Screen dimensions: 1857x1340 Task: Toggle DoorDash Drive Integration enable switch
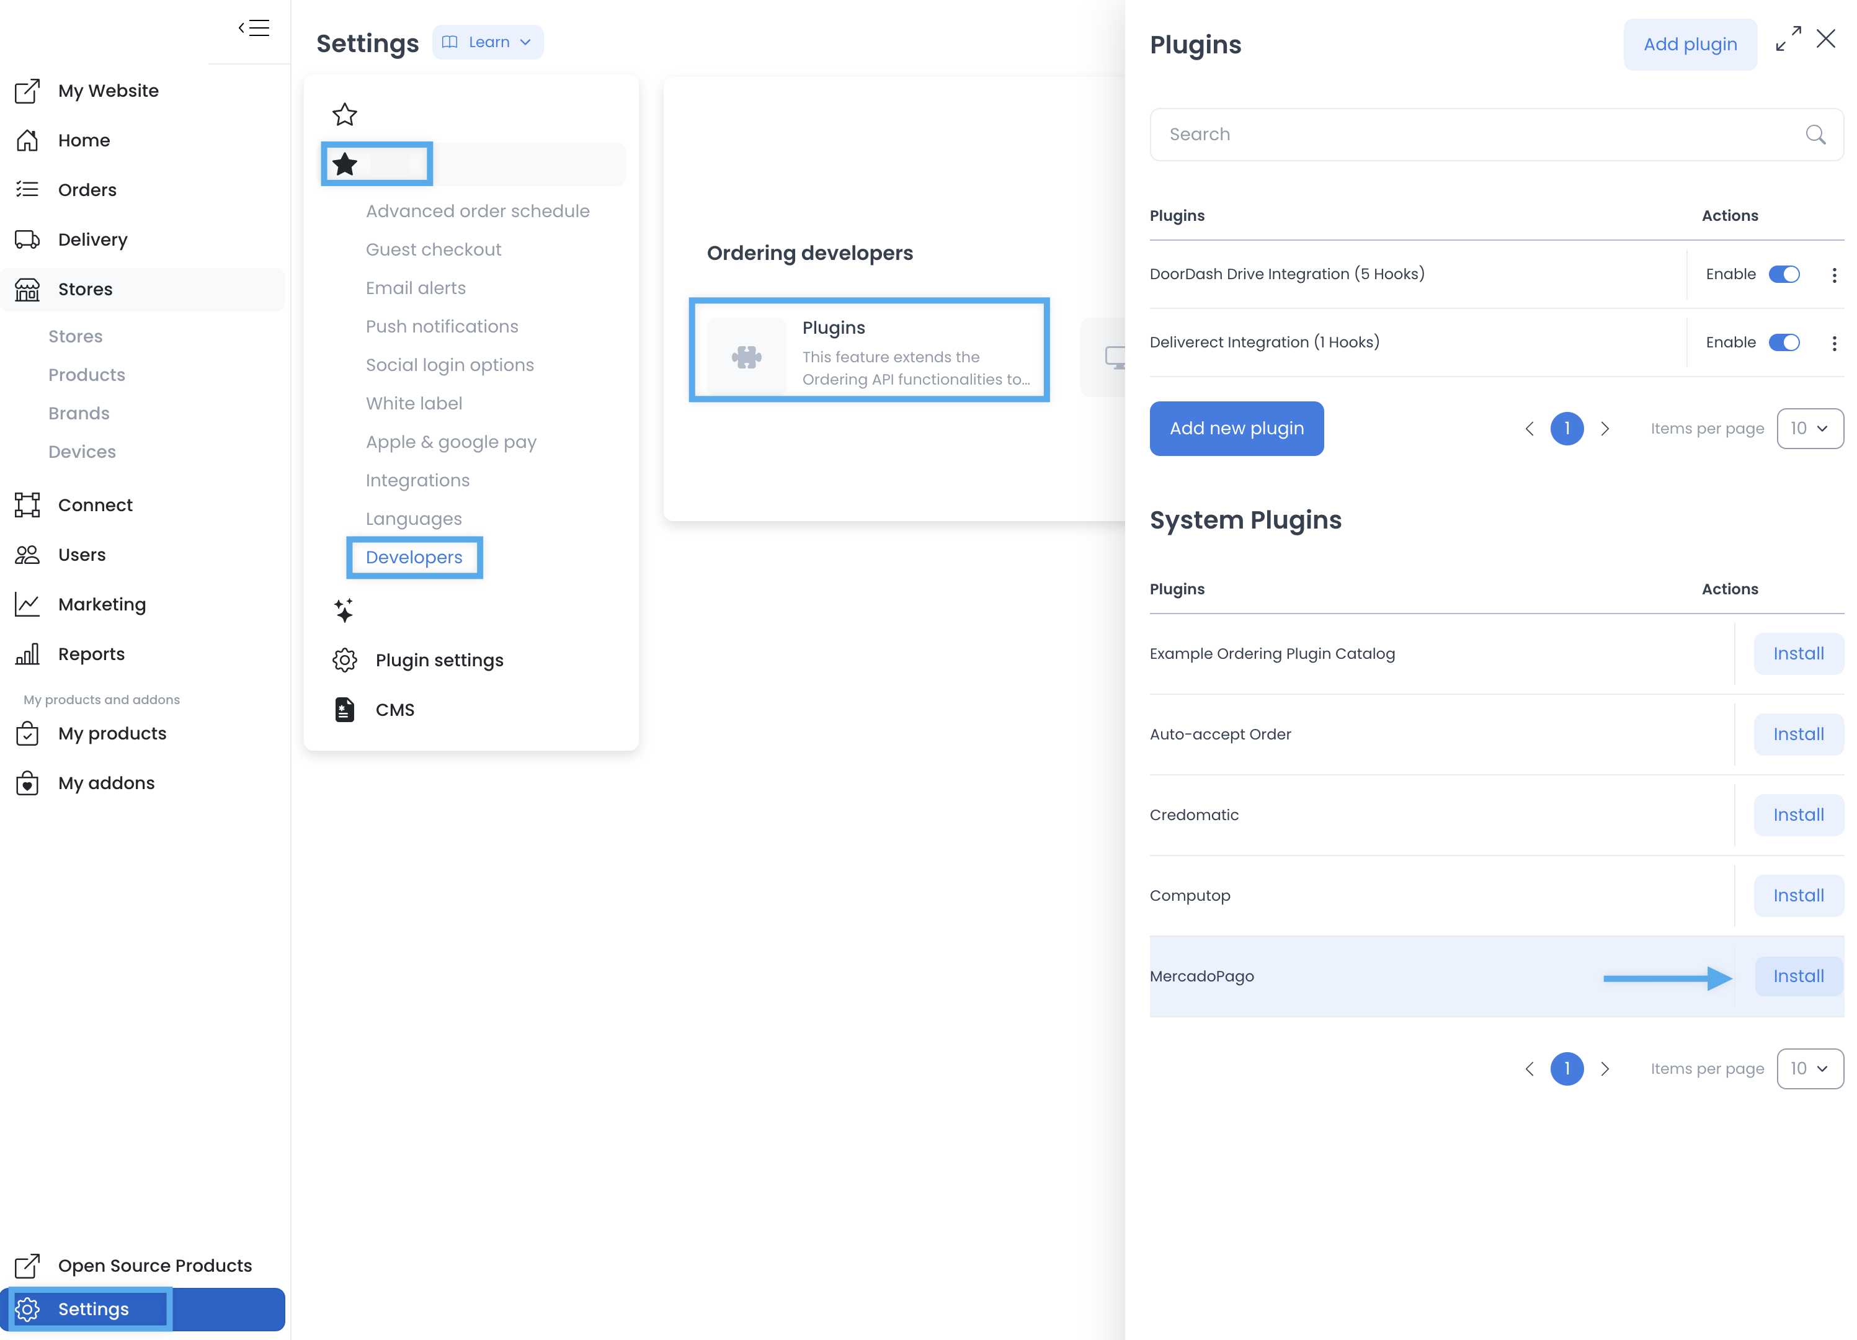1784,274
